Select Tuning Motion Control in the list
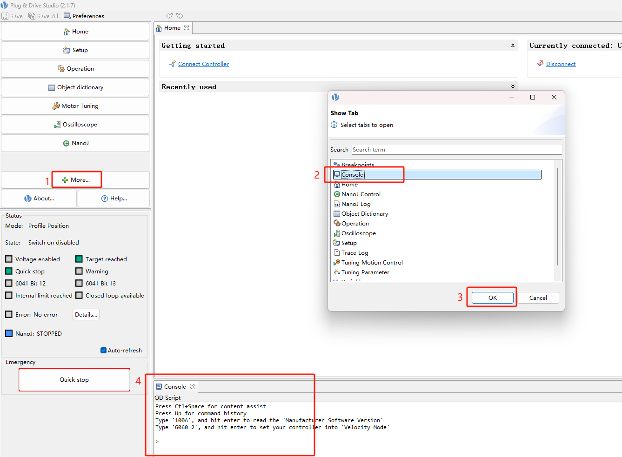The height and width of the screenshot is (457, 622). 372,263
